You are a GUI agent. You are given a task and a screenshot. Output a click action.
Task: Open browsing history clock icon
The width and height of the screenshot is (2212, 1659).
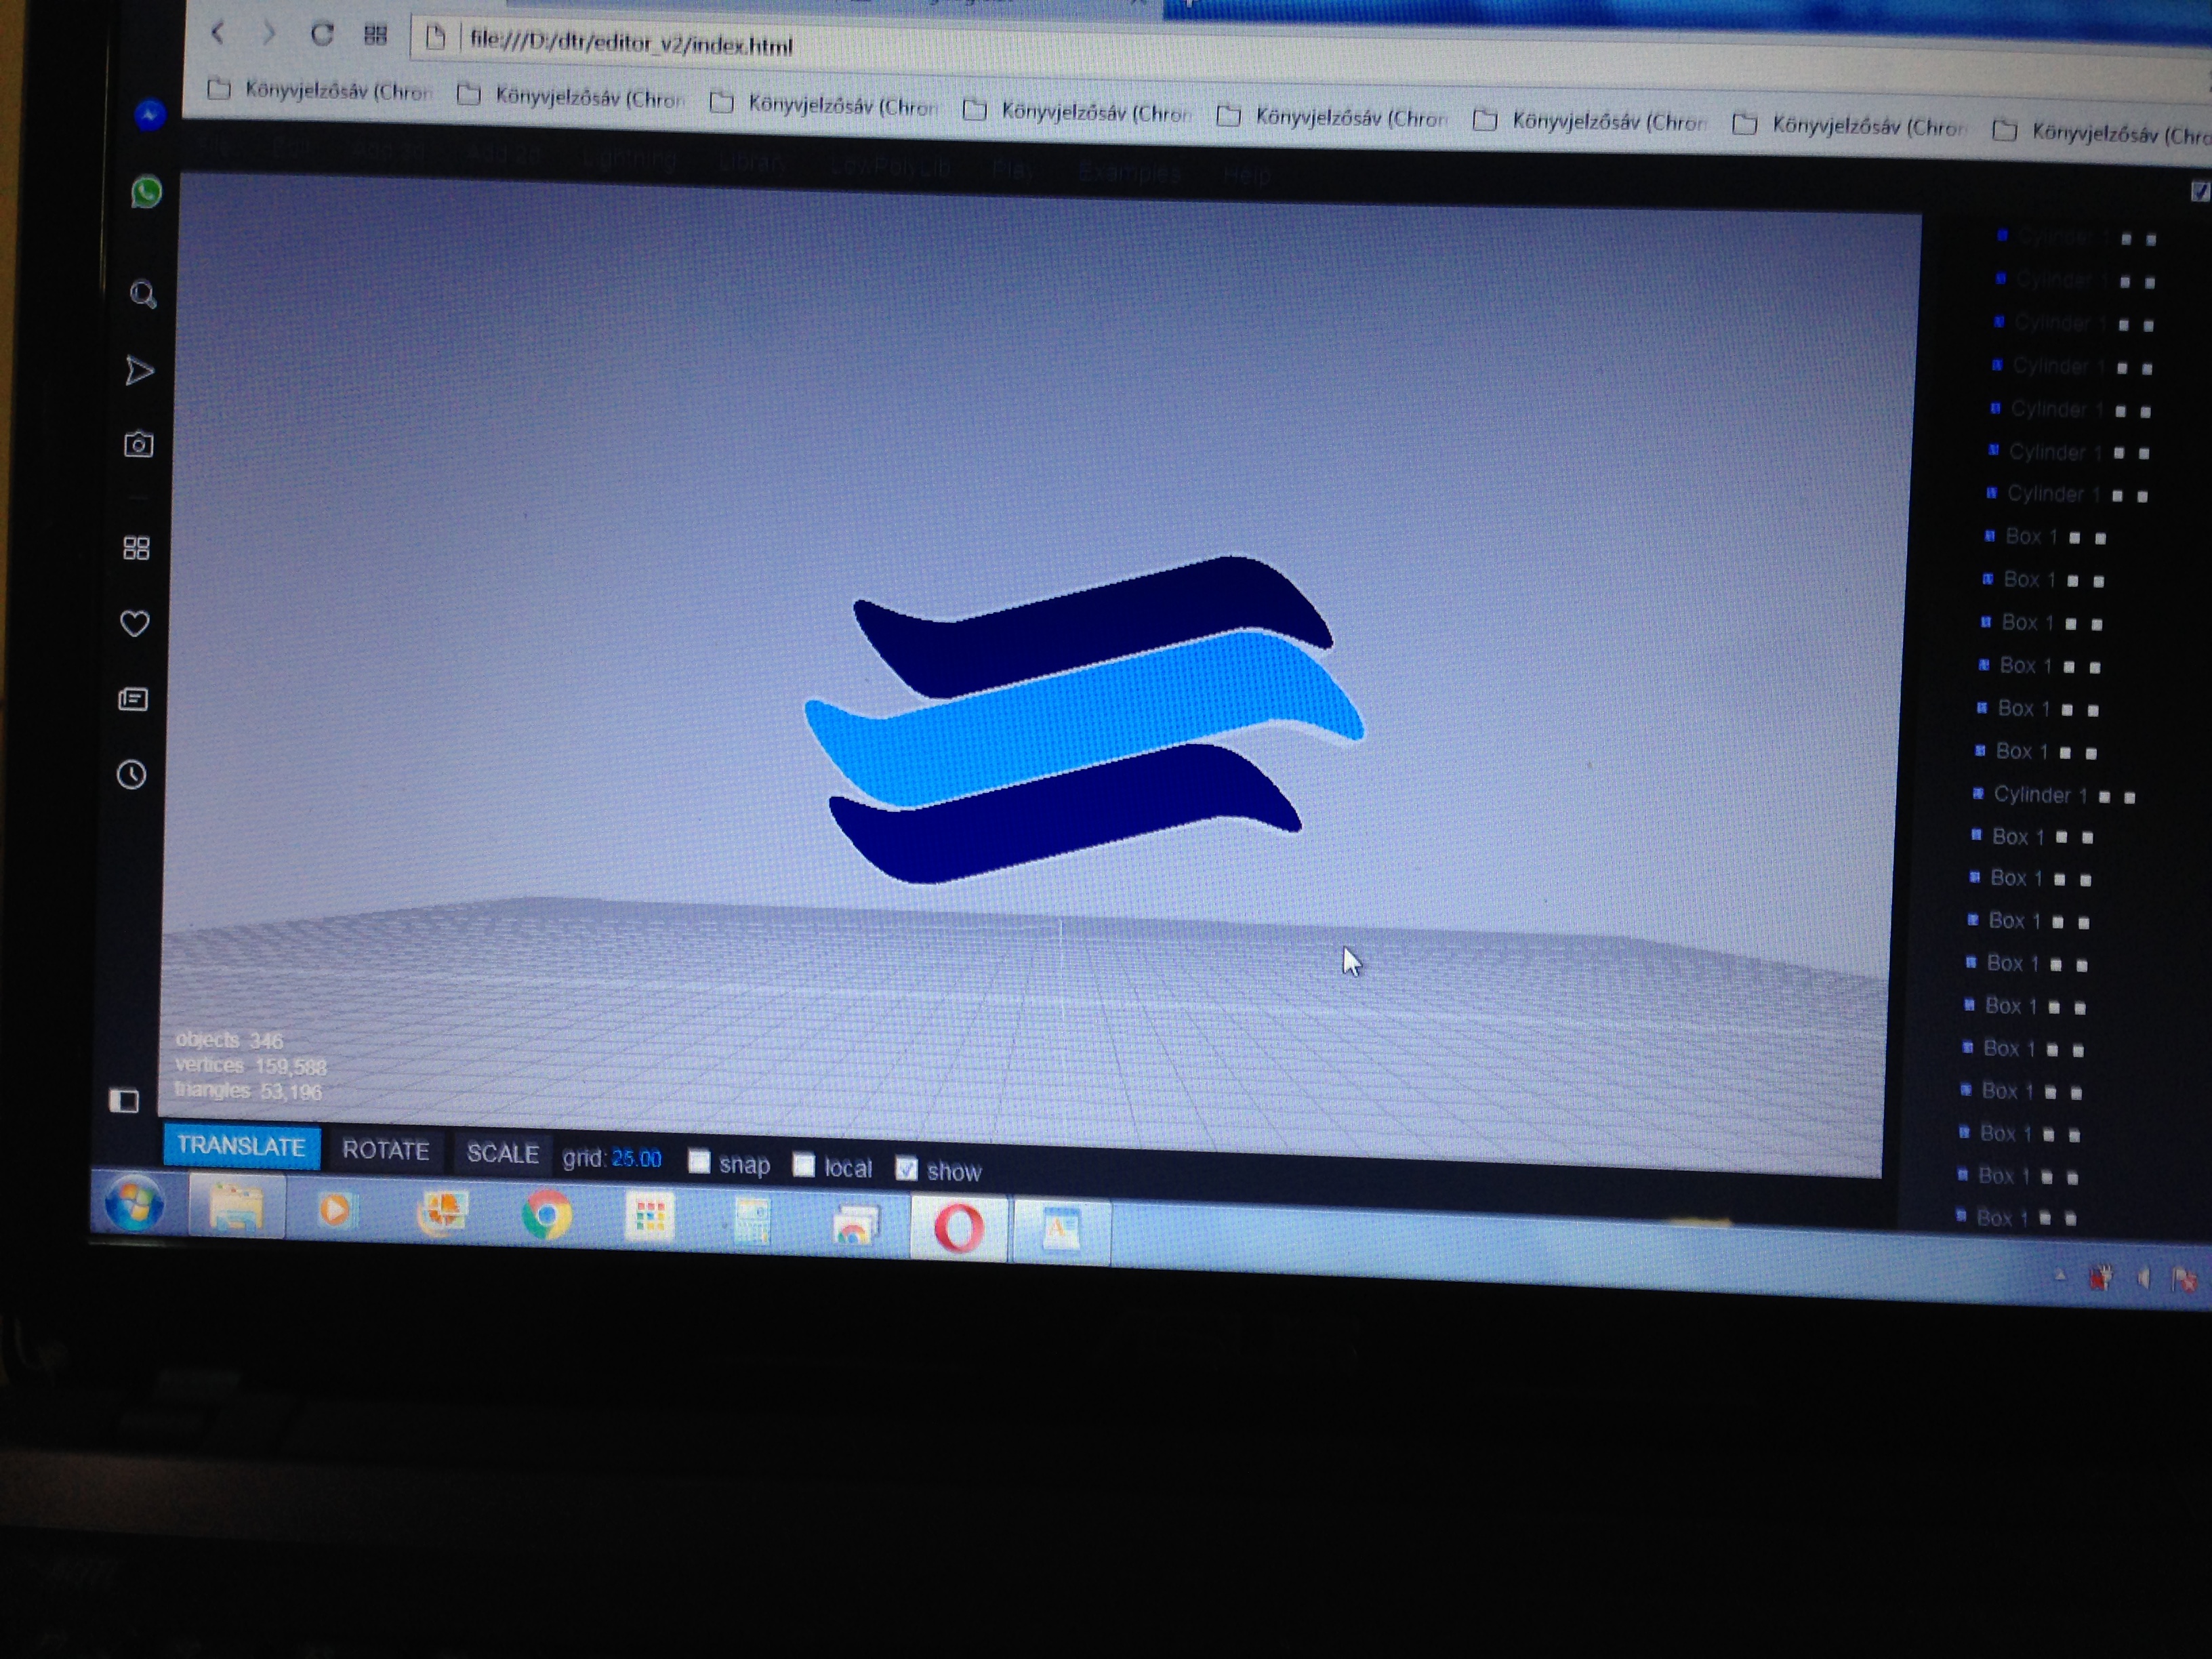(x=131, y=775)
